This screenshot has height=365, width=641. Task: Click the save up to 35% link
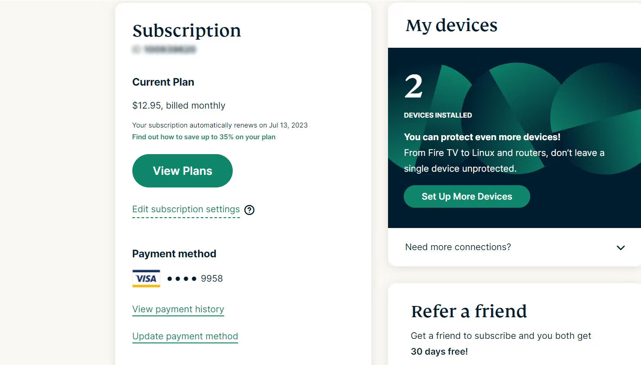(x=203, y=137)
